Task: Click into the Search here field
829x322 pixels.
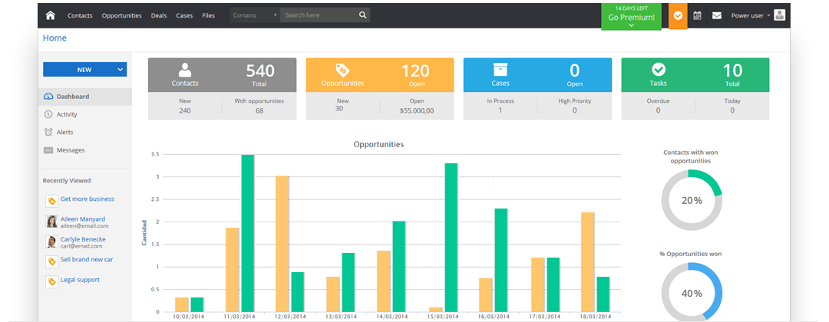Action: click(x=320, y=15)
